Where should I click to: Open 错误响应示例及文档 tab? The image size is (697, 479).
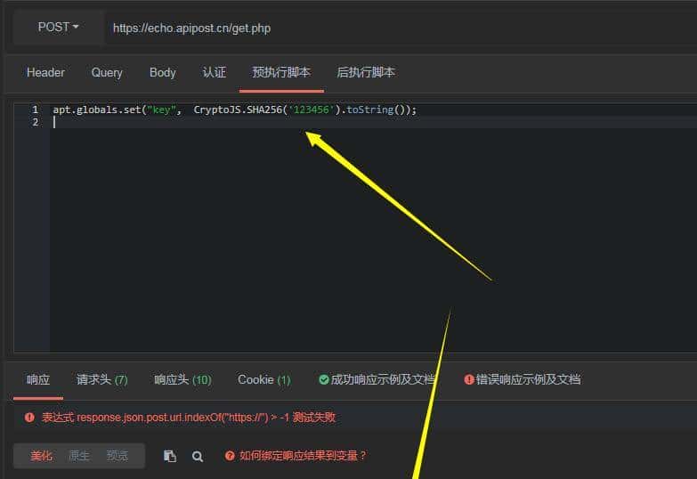[523, 380]
